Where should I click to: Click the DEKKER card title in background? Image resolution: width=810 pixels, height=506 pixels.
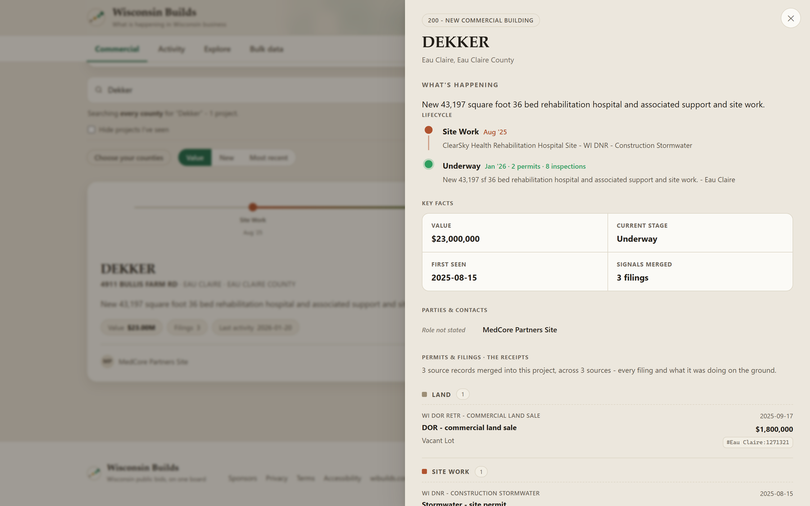click(x=128, y=269)
